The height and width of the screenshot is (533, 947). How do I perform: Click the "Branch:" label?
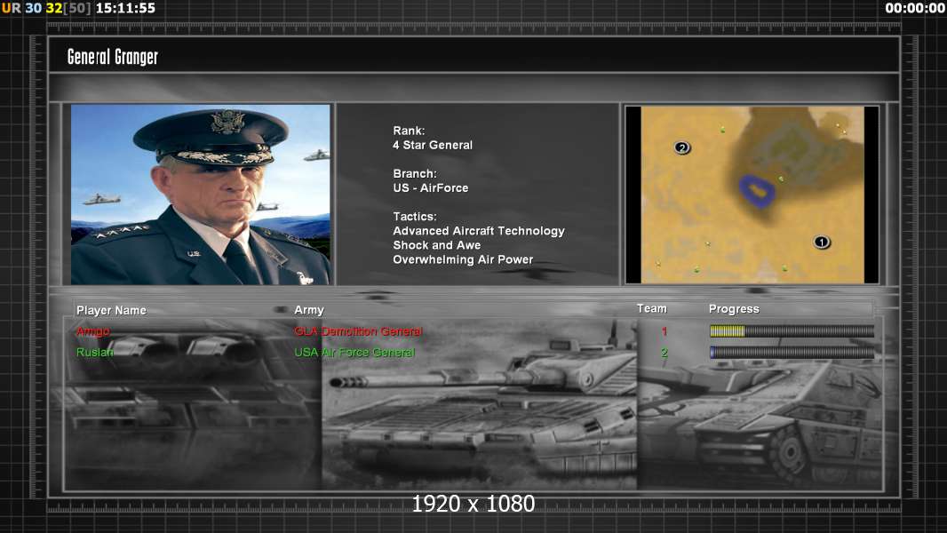tap(415, 173)
